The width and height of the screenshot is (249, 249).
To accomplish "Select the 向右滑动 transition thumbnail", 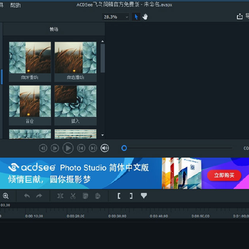I will click(x=75, y=62).
